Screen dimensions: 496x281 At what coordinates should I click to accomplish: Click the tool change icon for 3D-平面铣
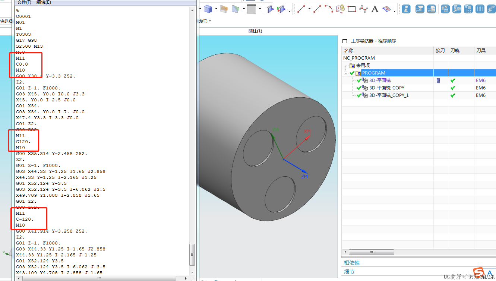tap(439, 80)
